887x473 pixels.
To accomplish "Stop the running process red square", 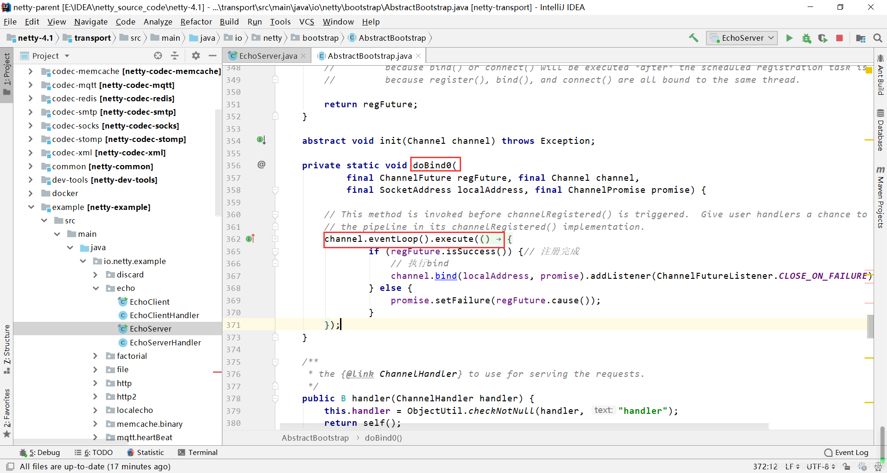I will [839, 38].
